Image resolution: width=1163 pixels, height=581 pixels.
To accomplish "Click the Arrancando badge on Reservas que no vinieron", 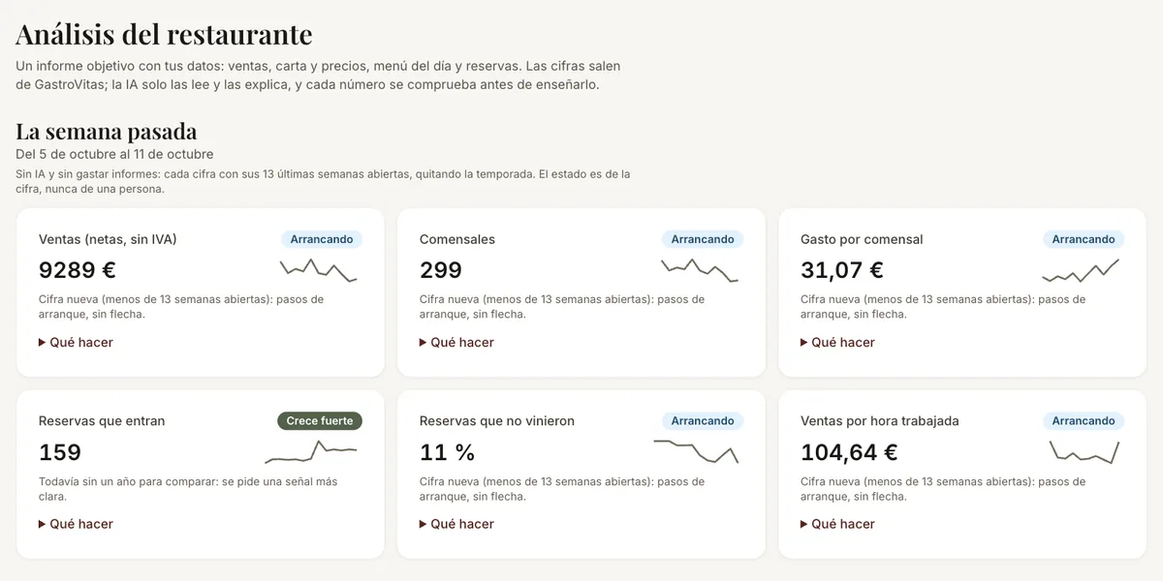I will [x=703, y=421].
